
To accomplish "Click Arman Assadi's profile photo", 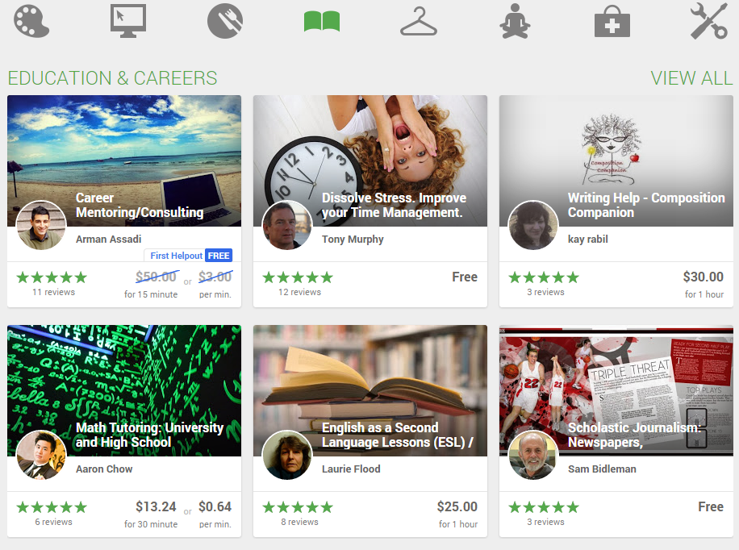I will 40,225.
